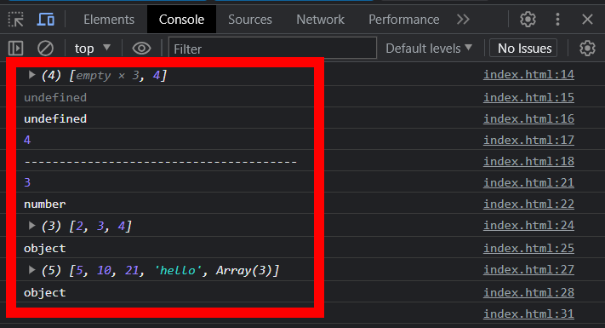Open the Performance tab

pos(403,20)
